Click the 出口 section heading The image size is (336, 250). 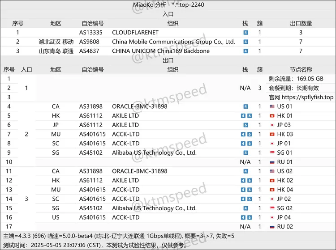tap(168, 60)
